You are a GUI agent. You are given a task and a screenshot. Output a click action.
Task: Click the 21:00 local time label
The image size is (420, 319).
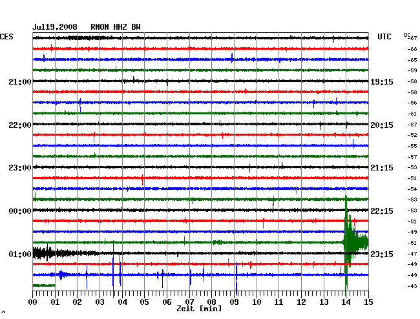point(20,81)
